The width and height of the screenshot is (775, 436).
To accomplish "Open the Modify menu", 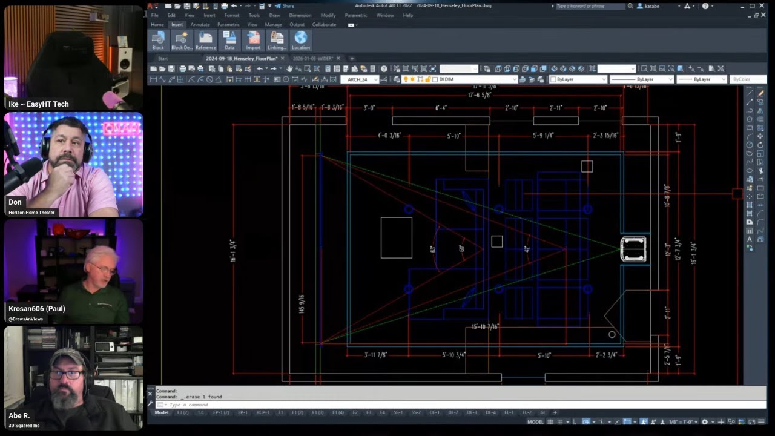I will pyautogui.click(x=328, y=15).
